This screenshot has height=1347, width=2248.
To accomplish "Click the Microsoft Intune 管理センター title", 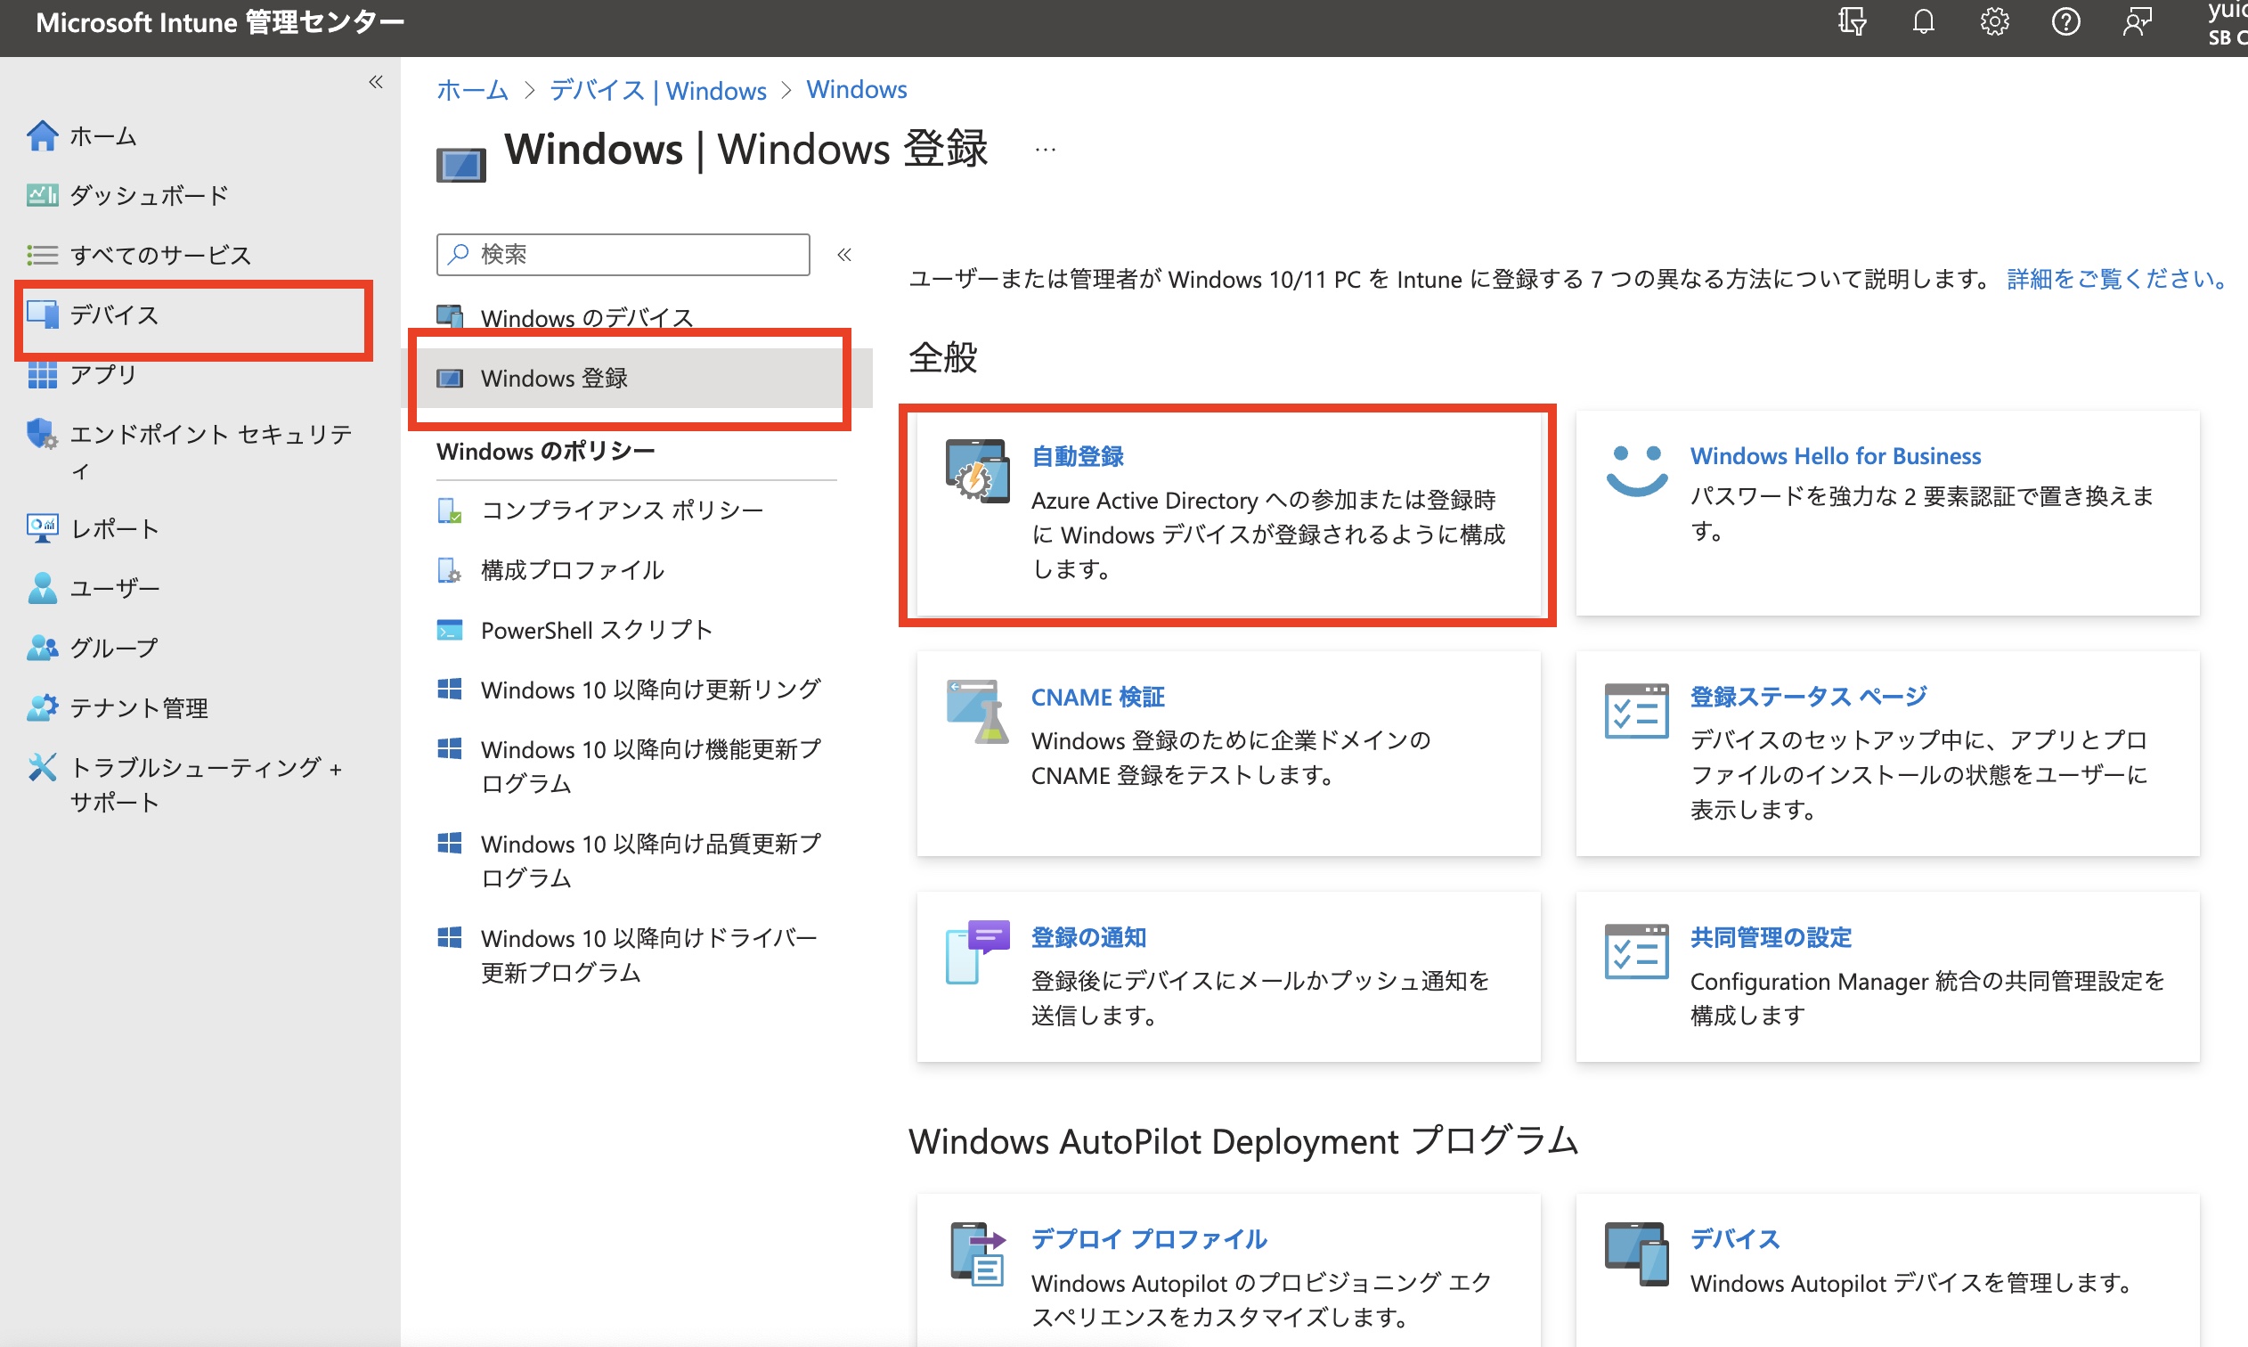I will click(x=219, y=22).
